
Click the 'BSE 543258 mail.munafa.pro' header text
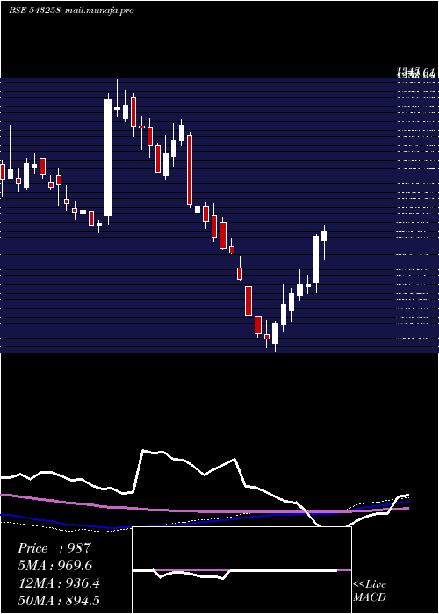tap(71, 11)
